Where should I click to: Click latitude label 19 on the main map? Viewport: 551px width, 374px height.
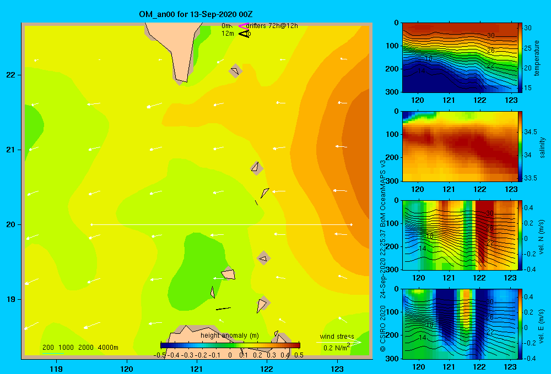11,299
